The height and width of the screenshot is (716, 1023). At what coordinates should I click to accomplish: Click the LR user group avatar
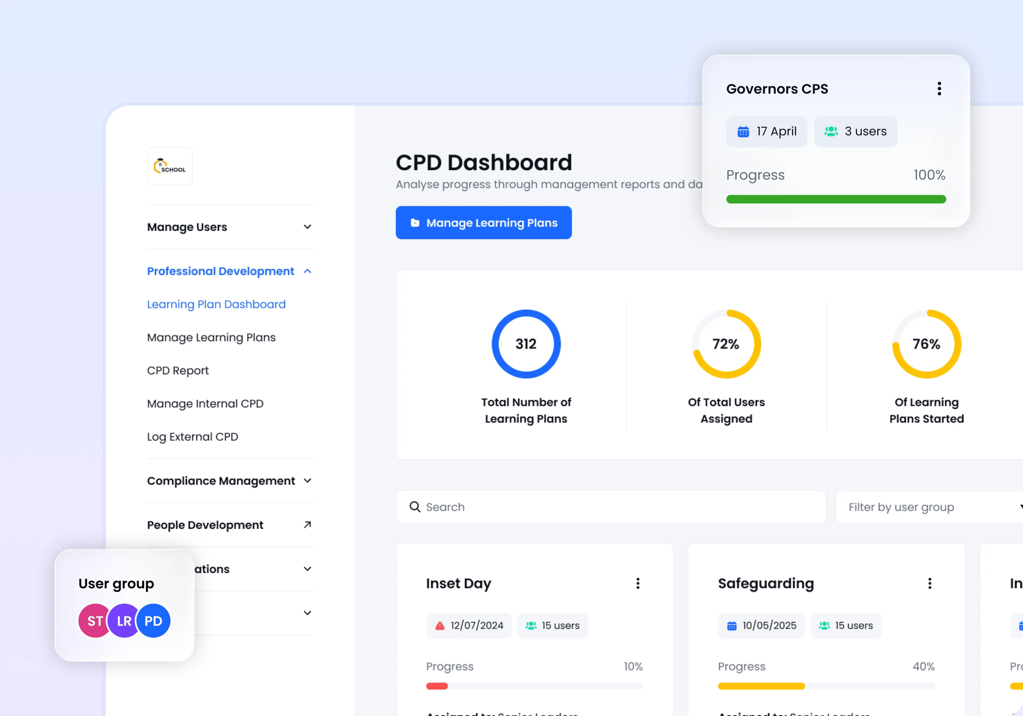123,620
